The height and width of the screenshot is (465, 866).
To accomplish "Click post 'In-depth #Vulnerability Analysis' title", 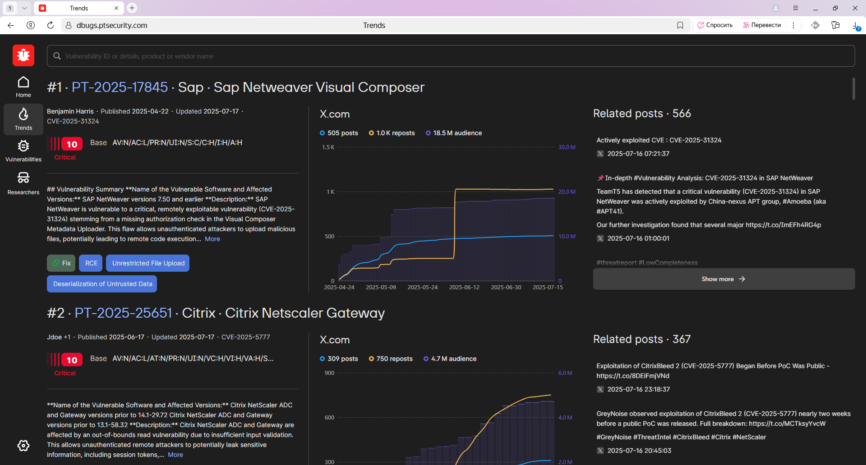I will [705, 178].
